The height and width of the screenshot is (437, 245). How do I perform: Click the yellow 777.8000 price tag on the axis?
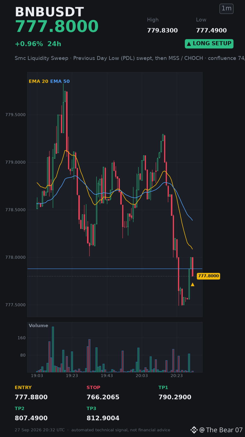coord(208,276)
